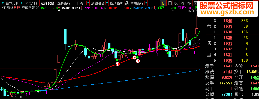The height and width of the screenshot is (99, 259).
Task: Click the 涨幅 gain 9.62%
Action: pos(227,77)
